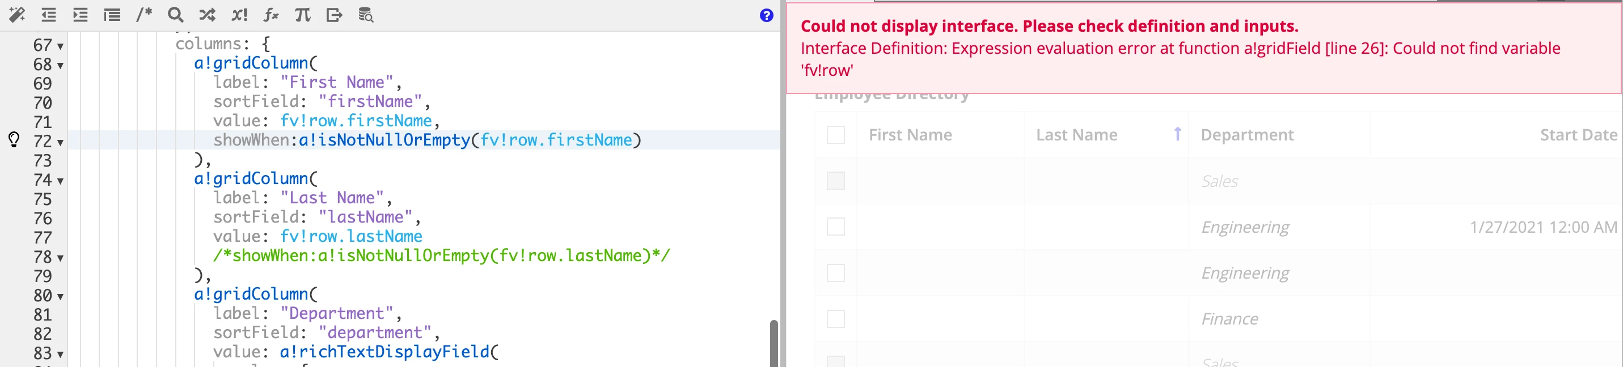This screenshot has width=1623, height=367.
Task: Click the lightbulb hint beside line 72
Action: (14, 139)
